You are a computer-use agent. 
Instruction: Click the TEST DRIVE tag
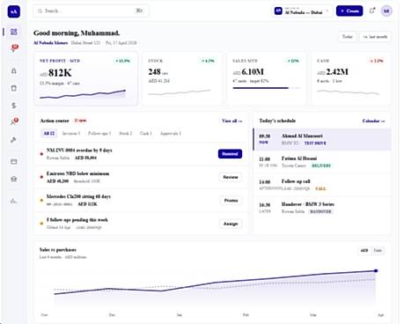[315, 144]
